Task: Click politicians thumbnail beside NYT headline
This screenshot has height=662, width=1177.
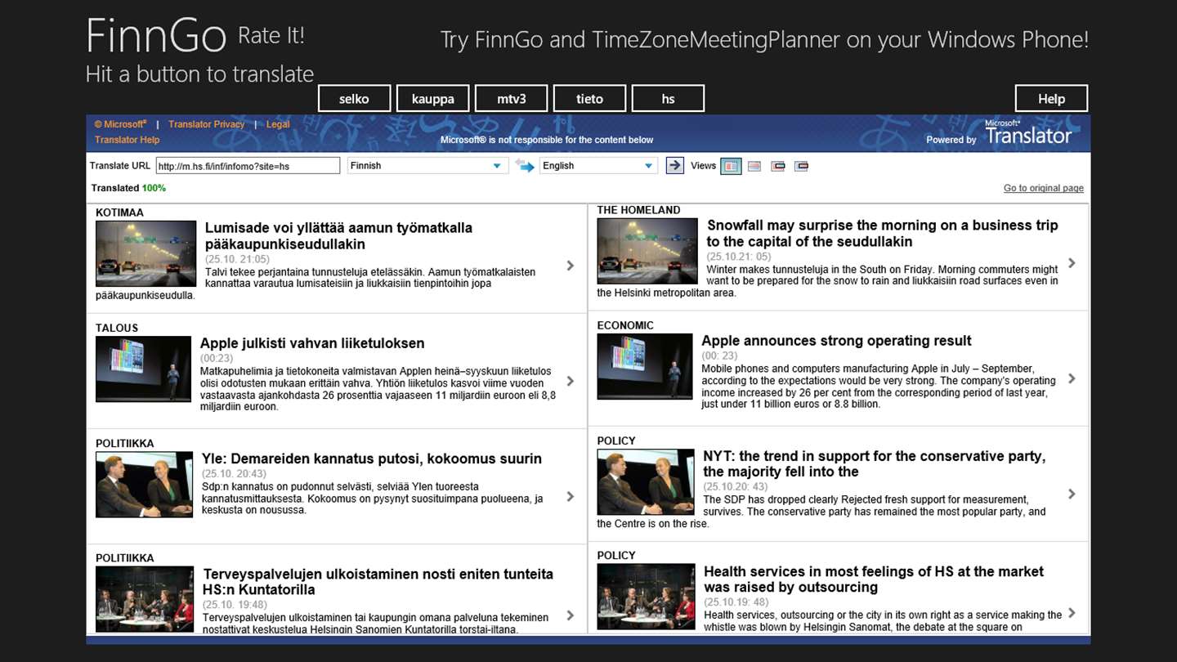Action: click(x=646, y=482)
